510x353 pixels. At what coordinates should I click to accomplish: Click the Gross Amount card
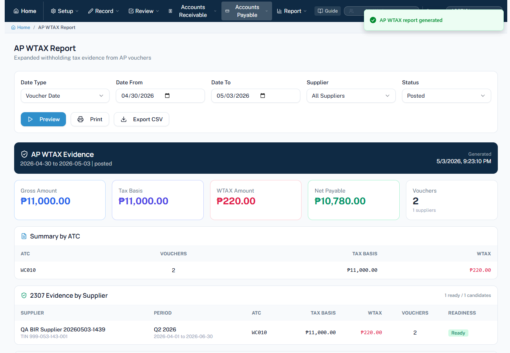pyautogui.click(x=60, y=200)
